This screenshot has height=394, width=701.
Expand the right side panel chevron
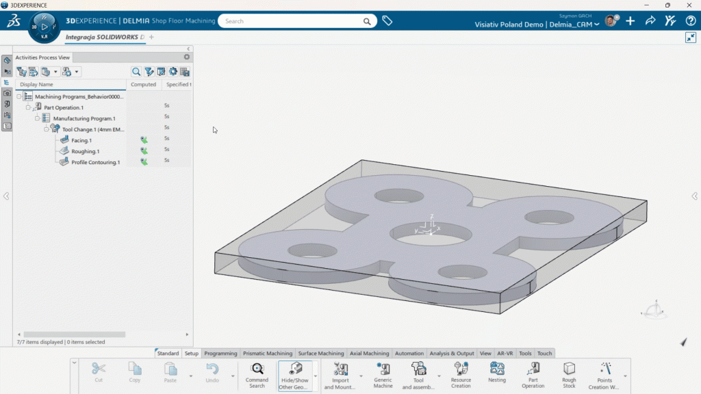(694, 196)
